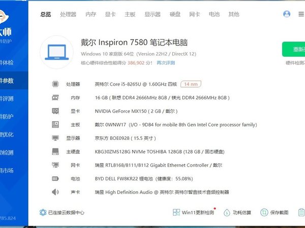Click the hard disk icon
Viewport: 305px width, 228px height.
55,151
